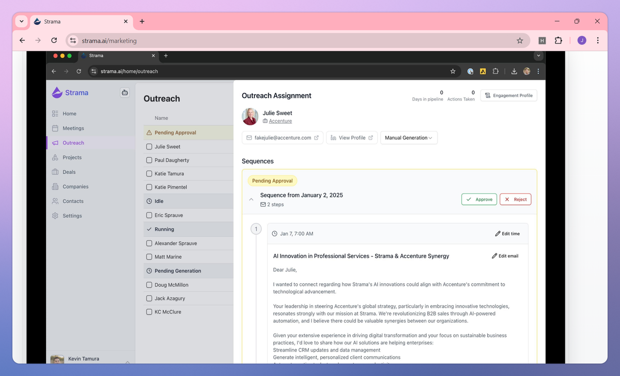Image resolution: width=620 pixels, height=376 pixels.
Task: Click inner browser bookmark star
Action: coord(453,71)
